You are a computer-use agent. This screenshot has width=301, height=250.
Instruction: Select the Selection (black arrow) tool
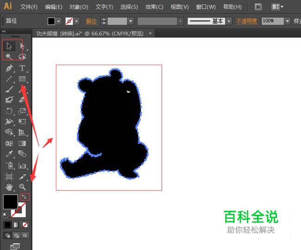tap(9, 46)
